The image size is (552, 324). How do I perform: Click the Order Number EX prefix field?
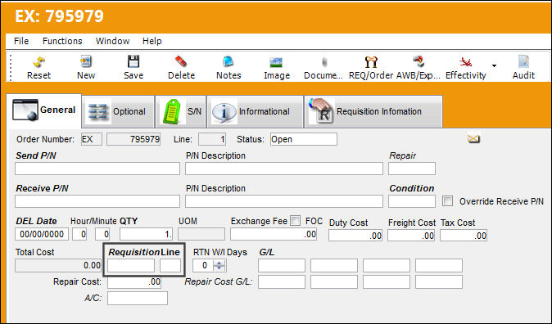click(x=92, y=139)
